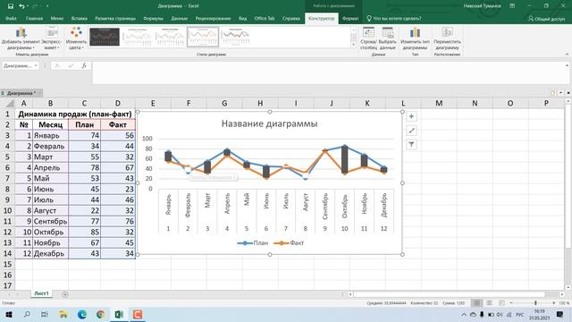
Task: Select the Факт header cell
Action: click(x=118, y=125)
